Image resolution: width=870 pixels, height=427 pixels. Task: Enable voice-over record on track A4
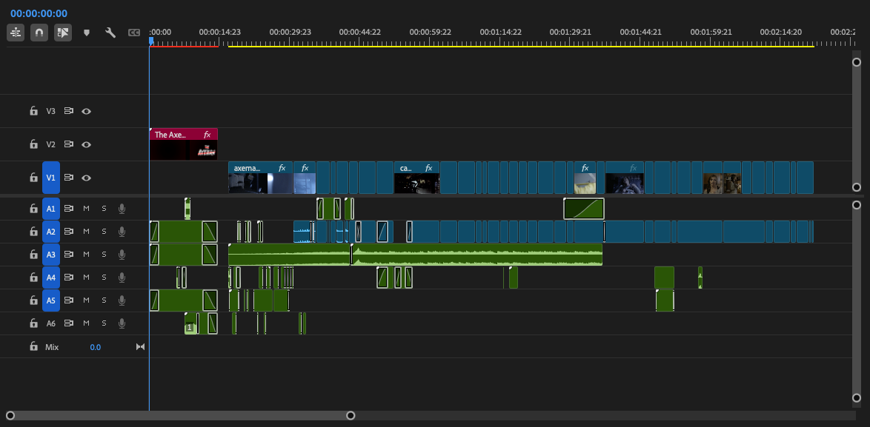122,278
